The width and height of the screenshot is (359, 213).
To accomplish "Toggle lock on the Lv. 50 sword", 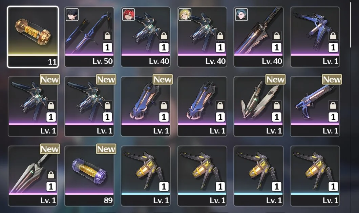I will (x=107, y=36).
